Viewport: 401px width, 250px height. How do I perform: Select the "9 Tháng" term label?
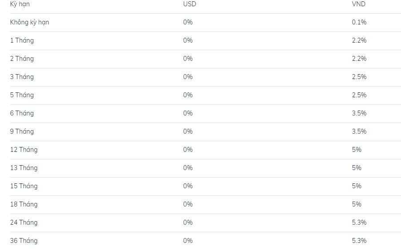point(22,131)
